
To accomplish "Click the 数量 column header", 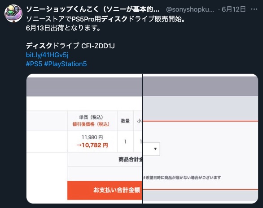I will coord(125,121).
